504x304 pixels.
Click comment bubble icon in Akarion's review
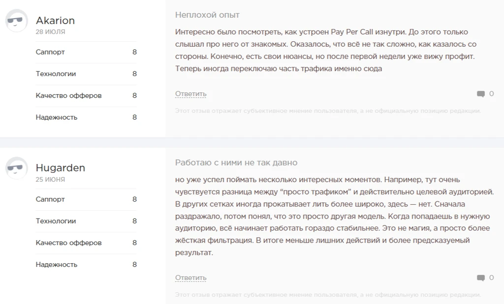tap(480, 94)
